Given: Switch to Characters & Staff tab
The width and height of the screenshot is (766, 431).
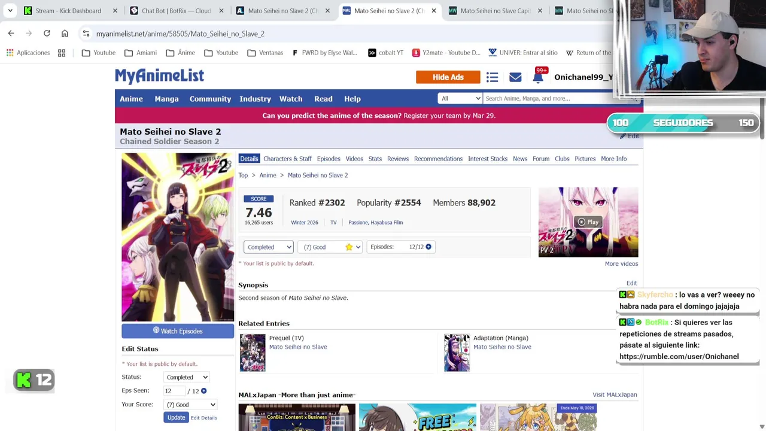Looking at the screenshot, I should (287, 159).
